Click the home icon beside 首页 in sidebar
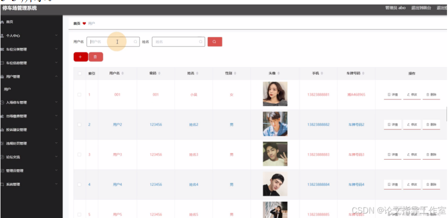Screen dimensions: 448x218 coord(2,22)
